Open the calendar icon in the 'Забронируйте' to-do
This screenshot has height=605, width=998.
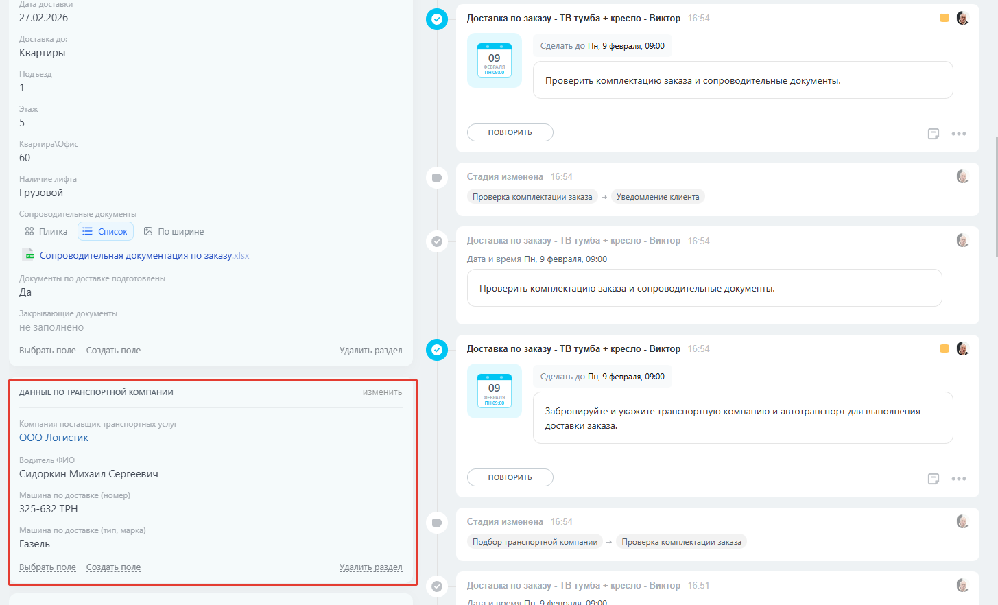coord(495,391)
